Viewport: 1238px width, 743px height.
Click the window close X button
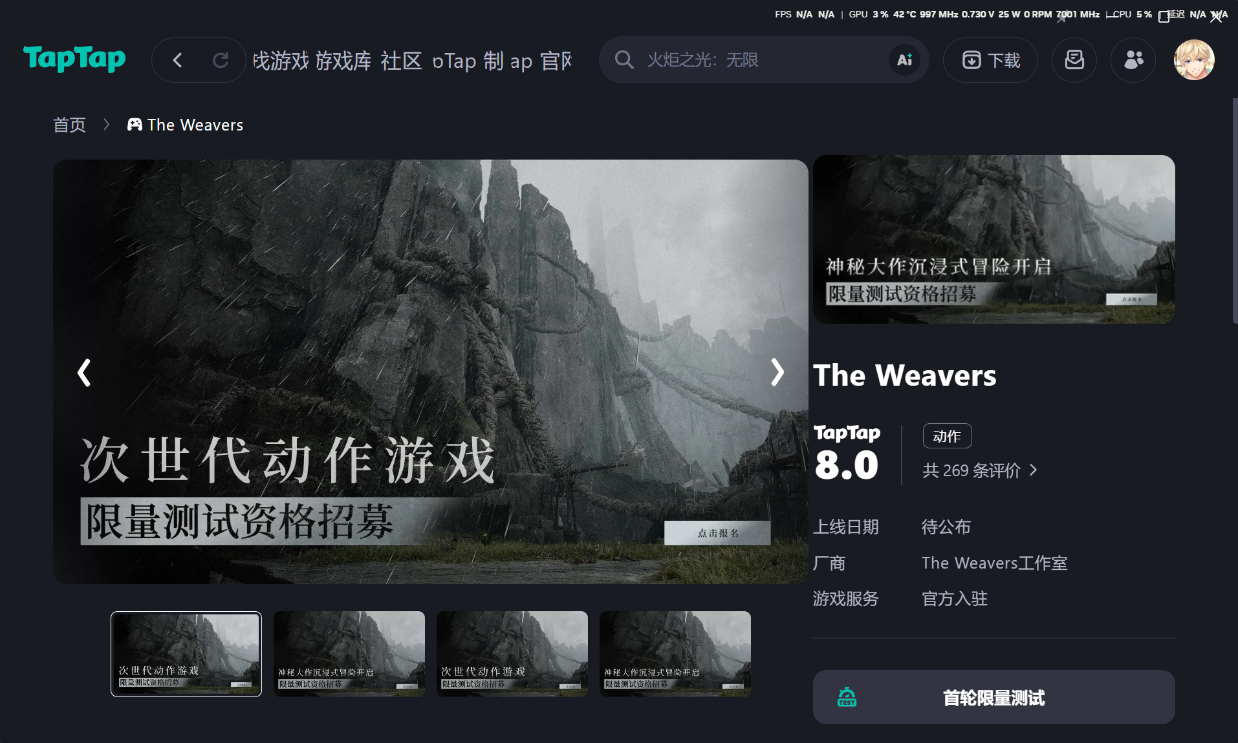coord(1216,17)
